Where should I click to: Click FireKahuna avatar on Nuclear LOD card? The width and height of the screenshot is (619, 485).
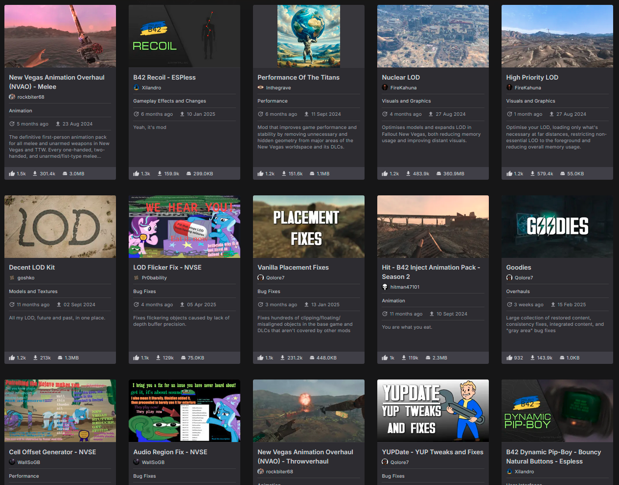385,87
